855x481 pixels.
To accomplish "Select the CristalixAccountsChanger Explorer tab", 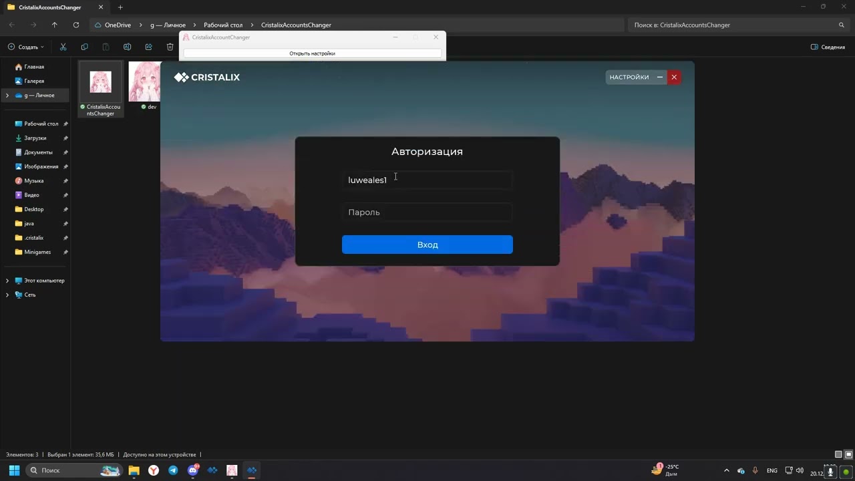I will [55, 7].
